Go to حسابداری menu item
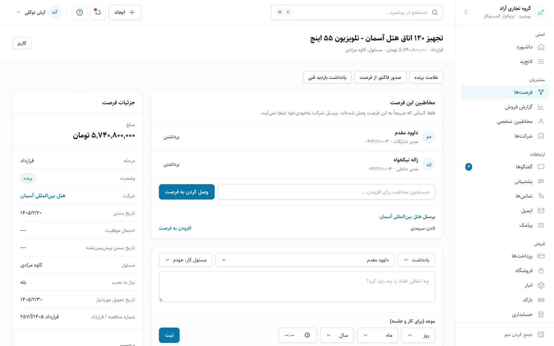This screenshot has width=554, height=346. click(x=505, y=314)
